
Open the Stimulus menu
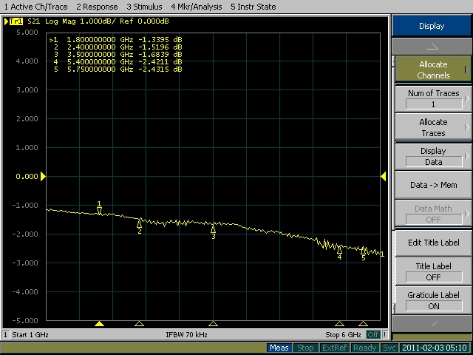(x=144, y=7)
